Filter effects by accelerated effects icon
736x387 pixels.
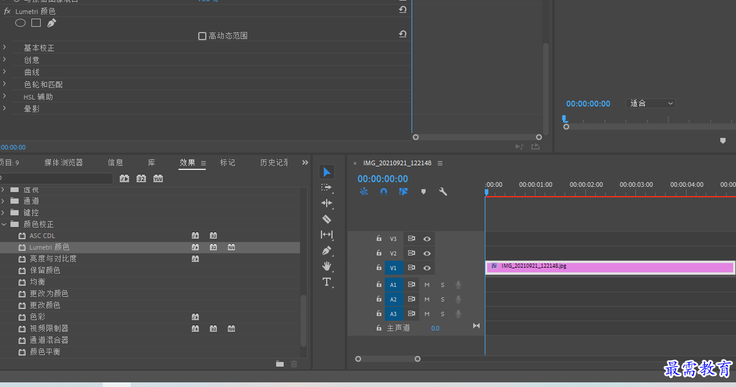124,178
